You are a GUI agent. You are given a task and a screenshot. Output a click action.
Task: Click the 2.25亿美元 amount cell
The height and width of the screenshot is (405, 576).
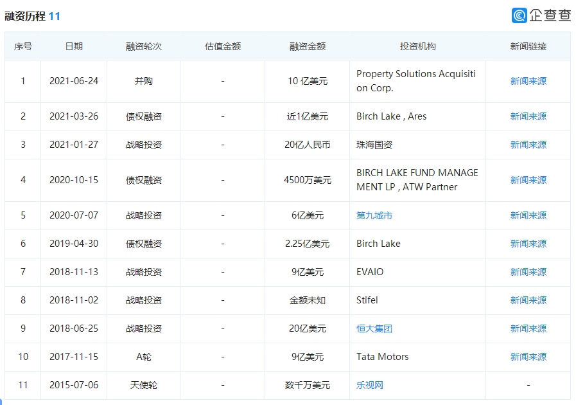click(x=308, y=244)
